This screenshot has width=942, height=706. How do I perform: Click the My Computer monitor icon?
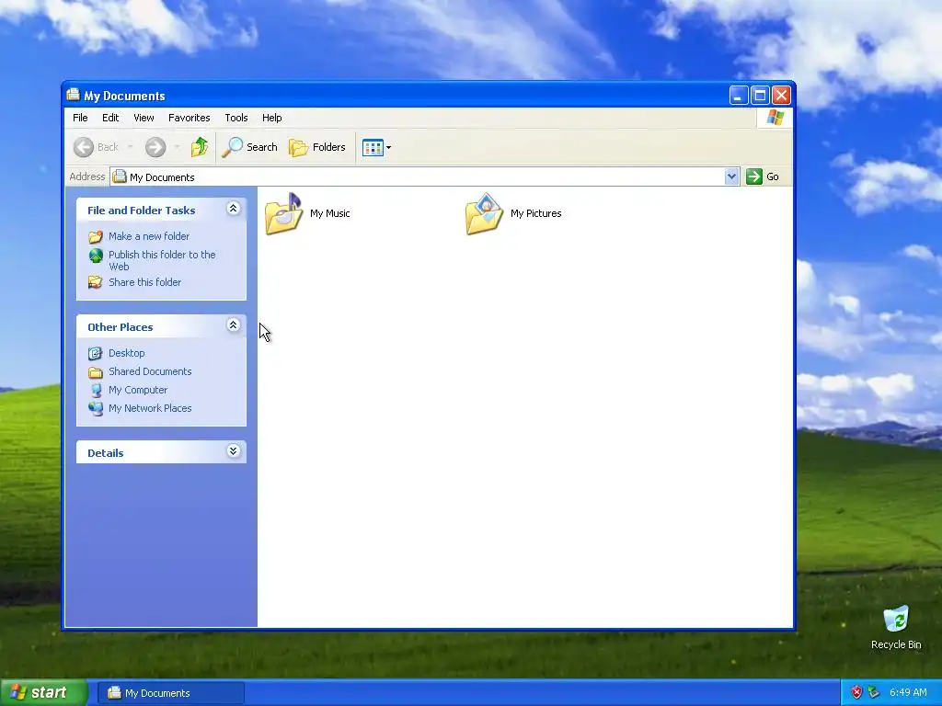(x=96, y=390)
